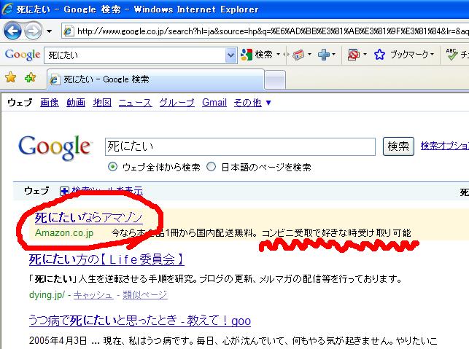This screenshot has height=349, width=469.
Task: Click the blue plus share icon
Action: click(324, 55)
